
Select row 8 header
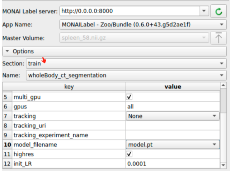[x=7, y=126]
